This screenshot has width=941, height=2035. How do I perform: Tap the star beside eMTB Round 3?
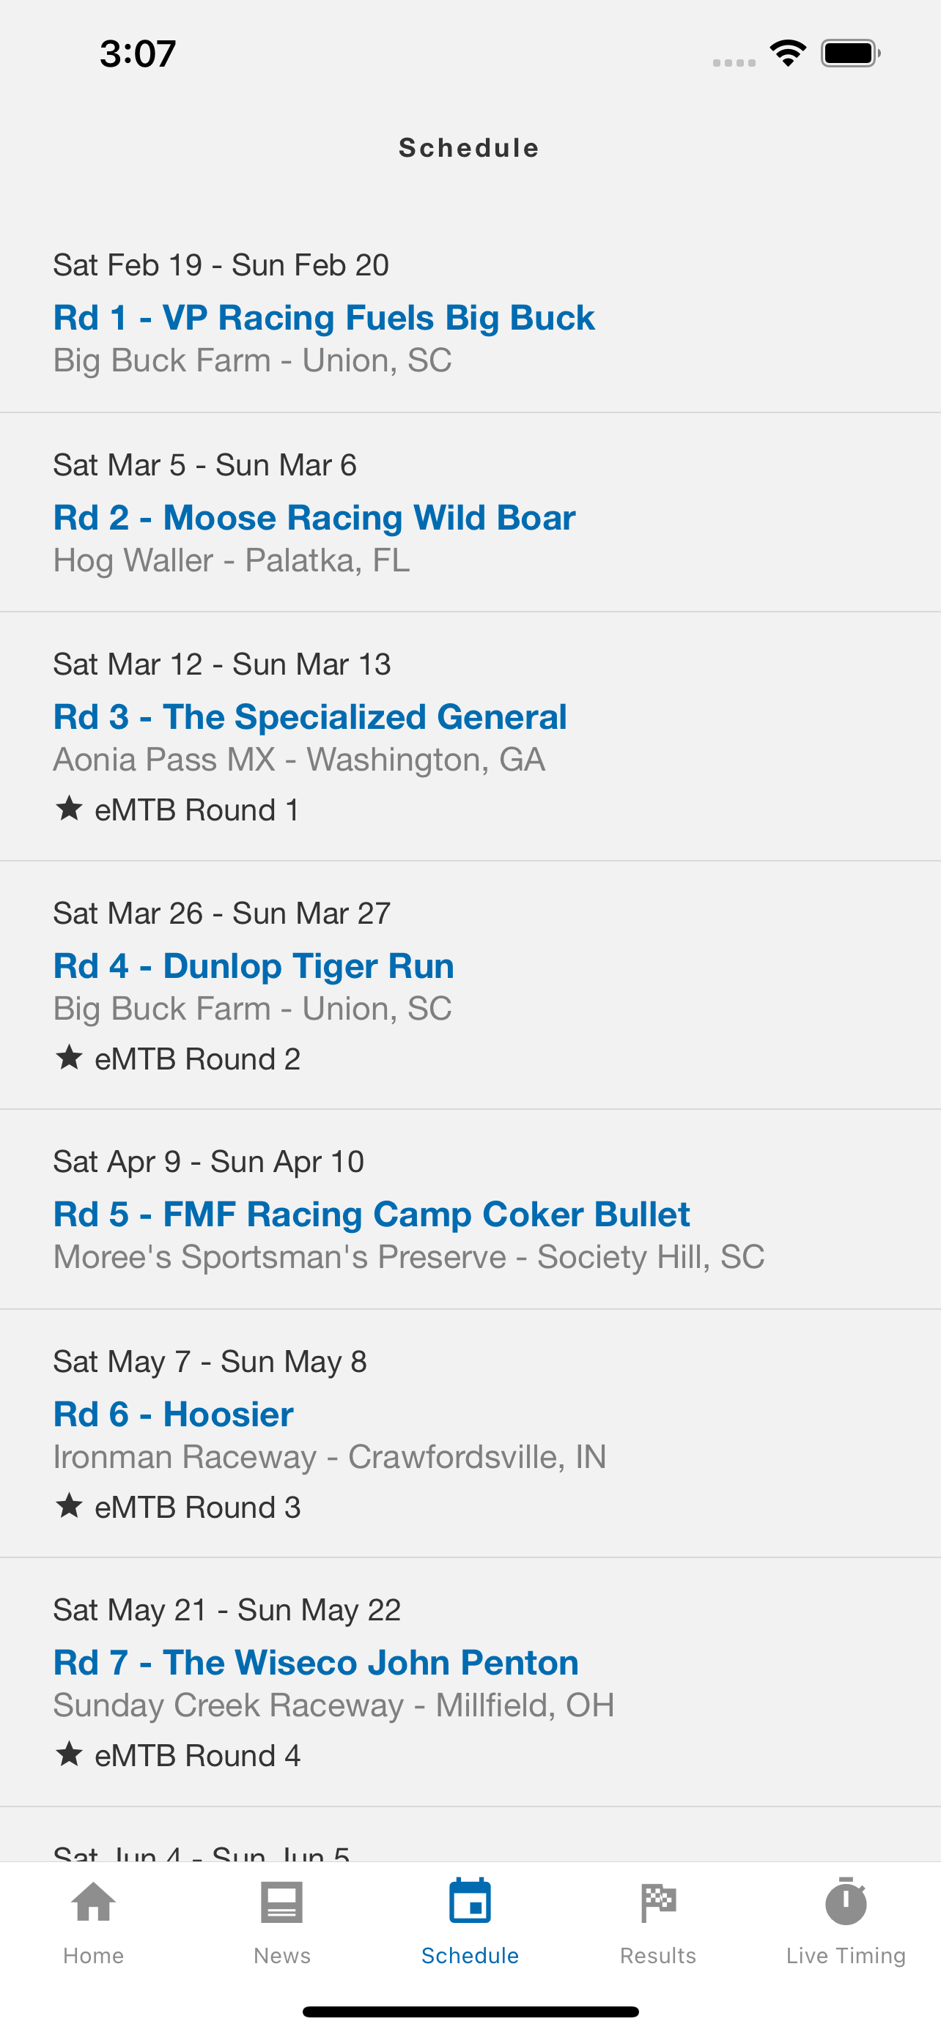tap(69, 1505)
